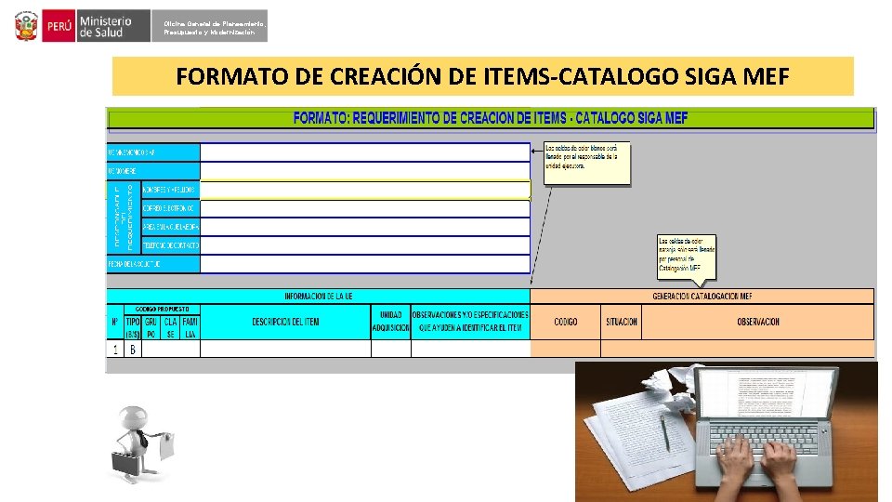The image size is (892, 502).
Task: Click the CODIGO PROPUESTO column header
Action: pyautogui.click(x=162, y=309)
